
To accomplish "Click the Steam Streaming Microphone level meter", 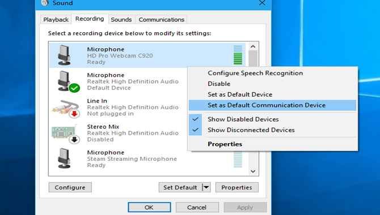I will click(238, 160).
